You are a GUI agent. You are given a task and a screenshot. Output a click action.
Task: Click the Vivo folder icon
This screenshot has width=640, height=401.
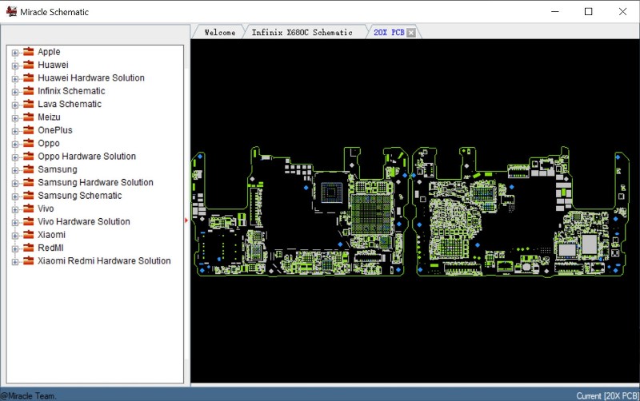click(28, 208)
